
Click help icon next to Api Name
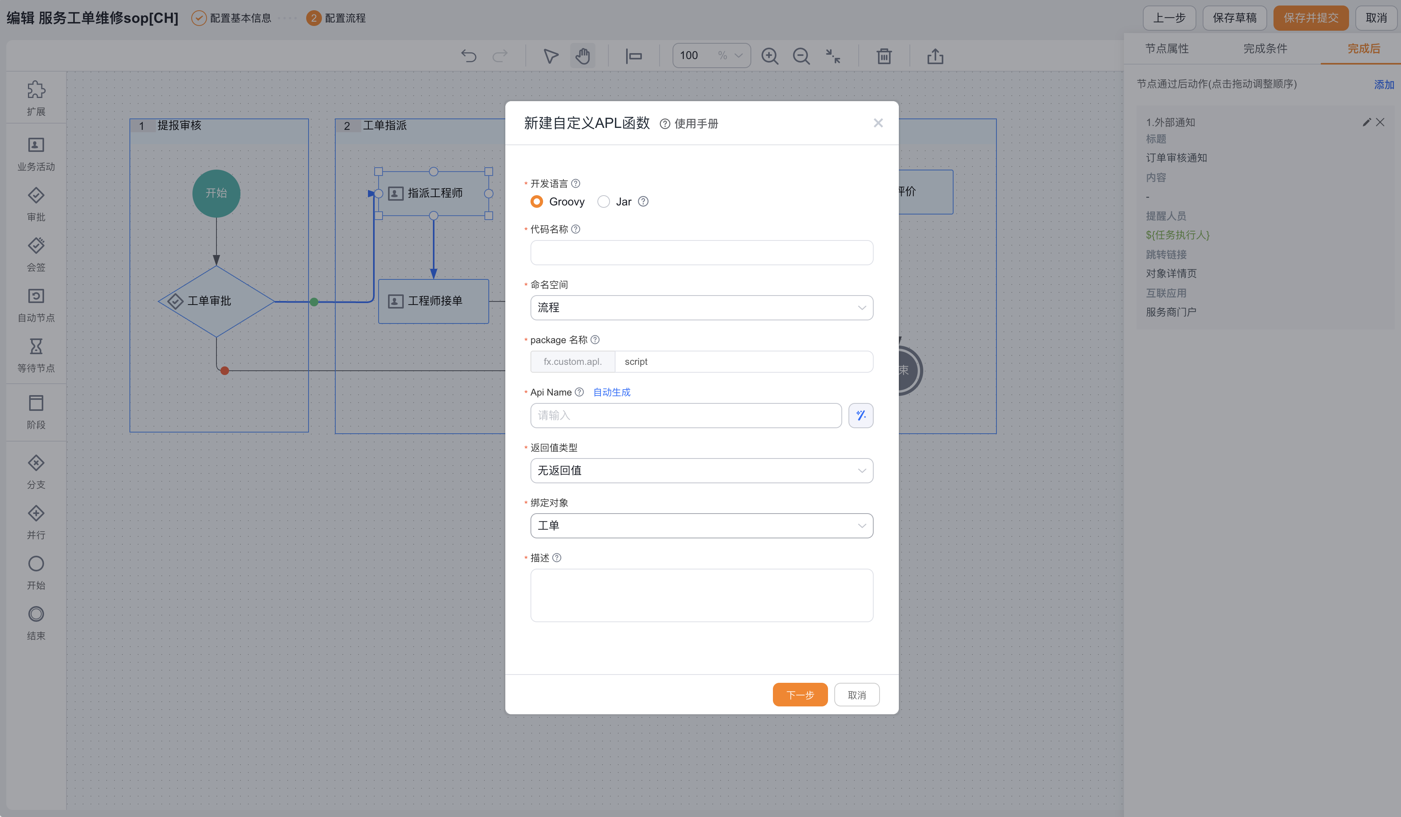point(579,392)
